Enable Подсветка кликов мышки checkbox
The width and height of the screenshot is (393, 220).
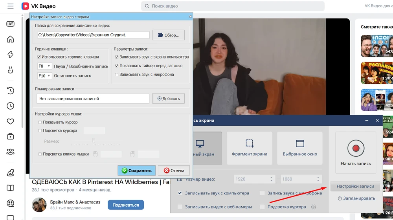click(x=40, y=154)
